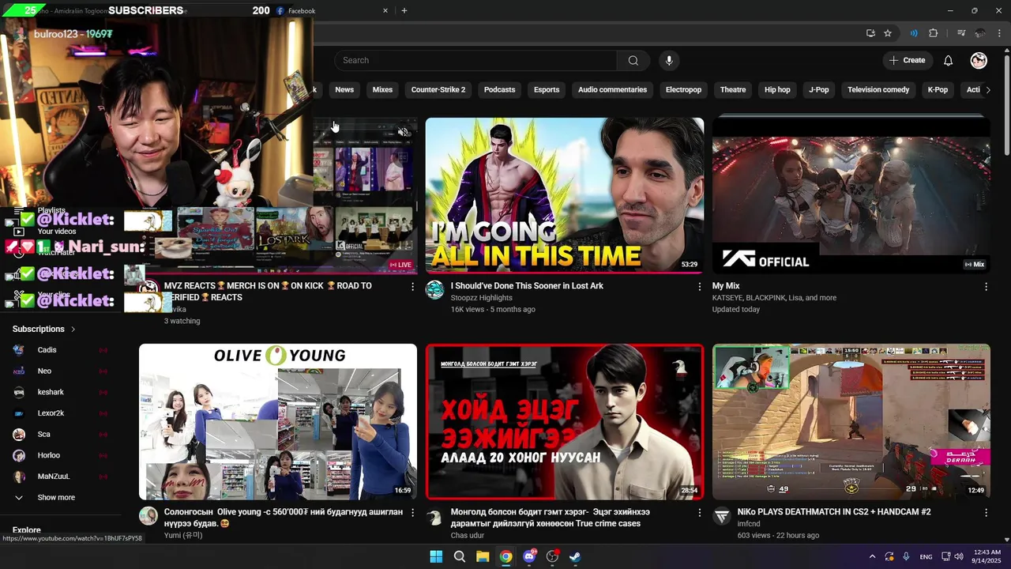The width and height of the screenshot is (1011, 569).
Task: Open the YG Official My Mix thumbnail
Action: coord(851,195)
